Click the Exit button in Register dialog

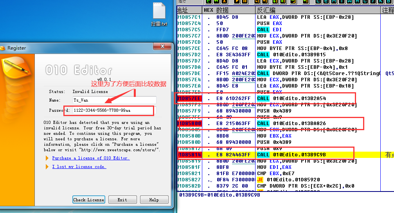(122, 200)
